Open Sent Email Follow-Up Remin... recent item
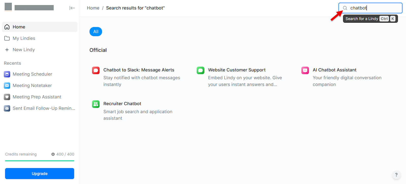406x184 pixels. tap(40, 108)
